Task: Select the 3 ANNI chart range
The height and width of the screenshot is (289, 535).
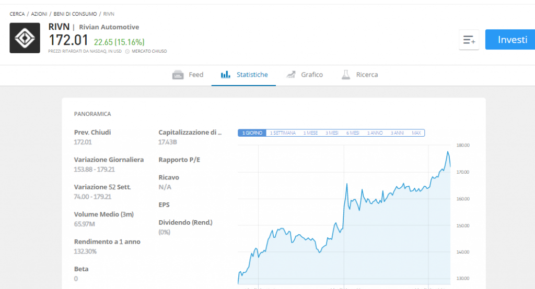Action: [397, 133]
